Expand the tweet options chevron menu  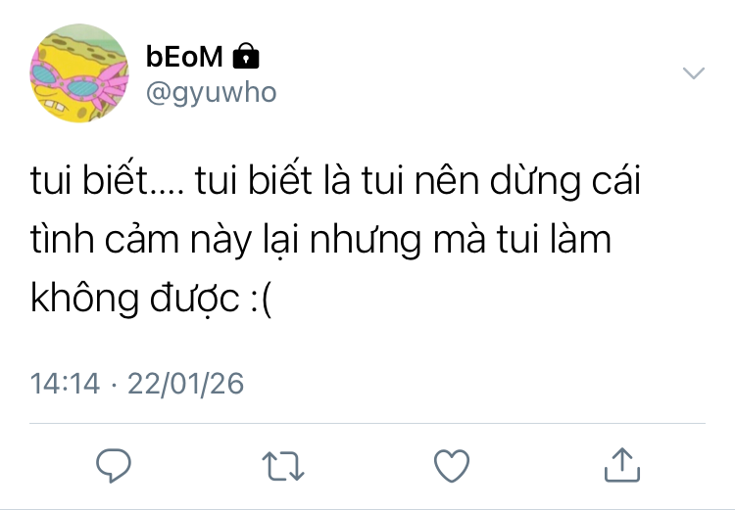694,73
